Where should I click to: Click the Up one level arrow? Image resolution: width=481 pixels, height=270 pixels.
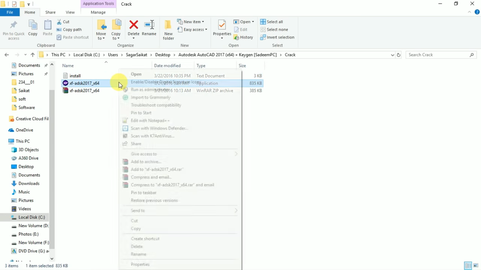point(33,55)
